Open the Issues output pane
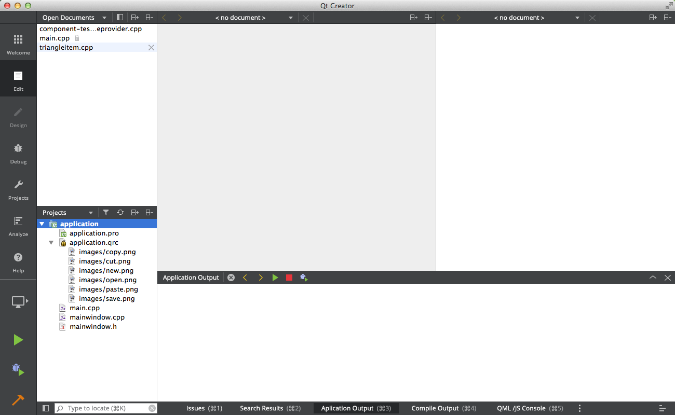The width and height of the screenshot is (675, 415). [x=204, y=408]
